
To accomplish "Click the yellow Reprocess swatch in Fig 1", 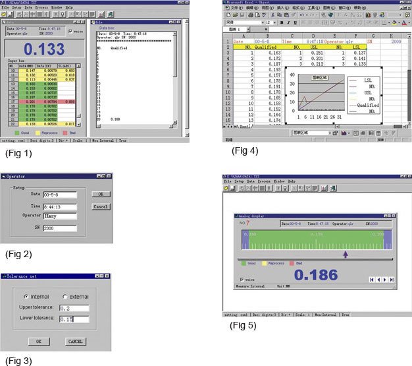I will click(x=38, y=133).
